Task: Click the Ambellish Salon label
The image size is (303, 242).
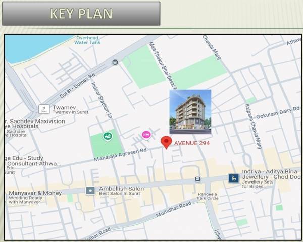Action: click(122, 189)
